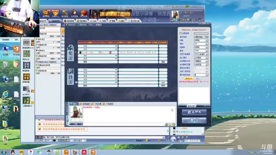Open the QQ penguin icon on the taskbar
This screenshot has height=155, width=276.
[x=13, y=152]
